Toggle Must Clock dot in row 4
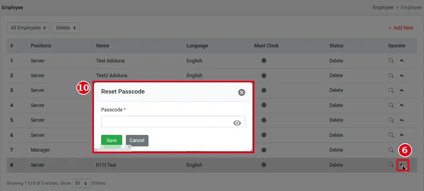The image size is (424, 191). pyautogui.click(x=264, y=105)
